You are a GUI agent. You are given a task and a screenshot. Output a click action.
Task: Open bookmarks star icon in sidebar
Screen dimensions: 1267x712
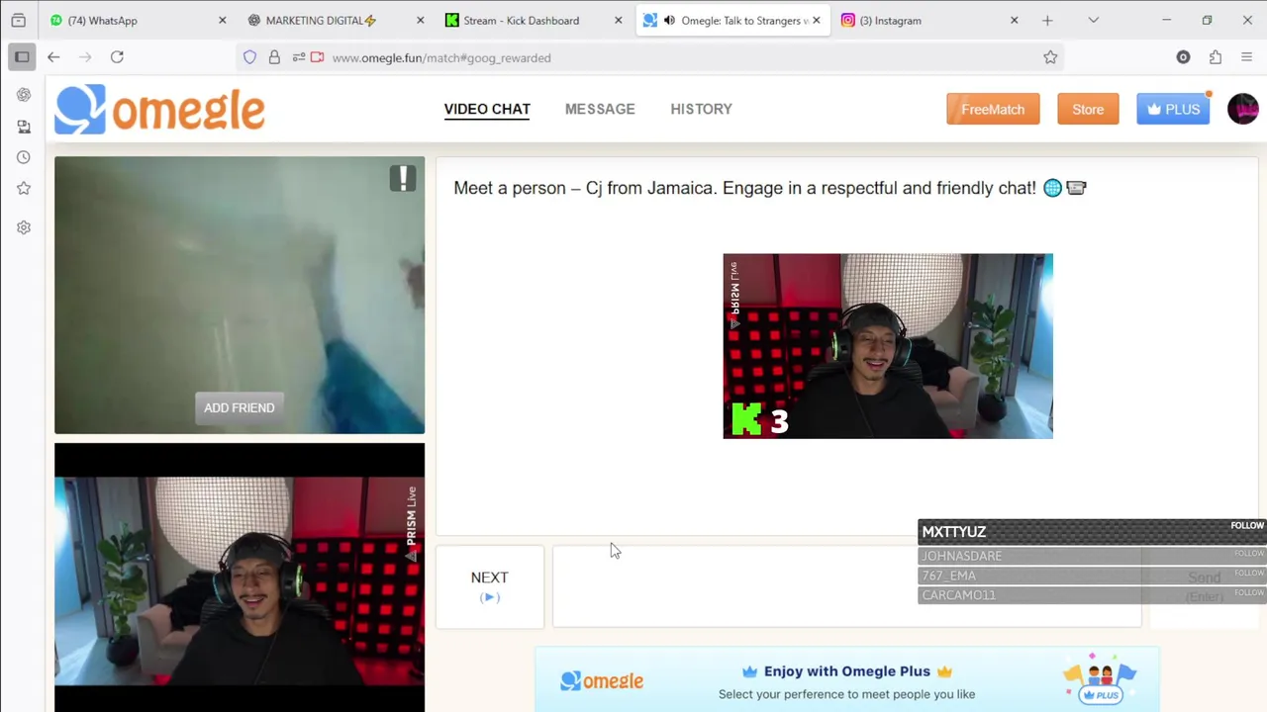coord(24,188)
